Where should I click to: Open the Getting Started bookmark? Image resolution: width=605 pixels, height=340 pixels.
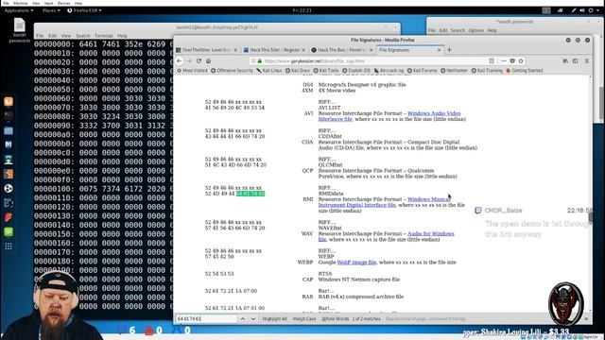(525, 71)
